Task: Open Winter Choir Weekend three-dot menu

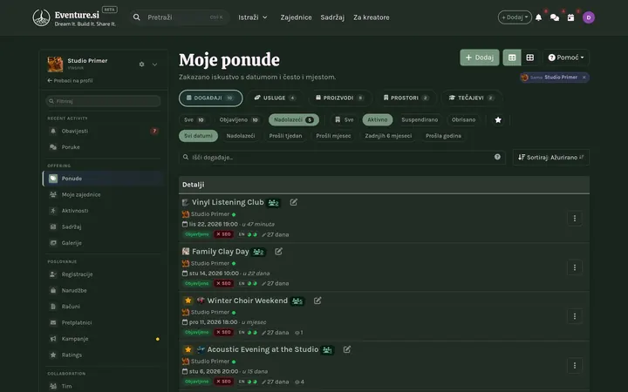Action: point(574,316)
